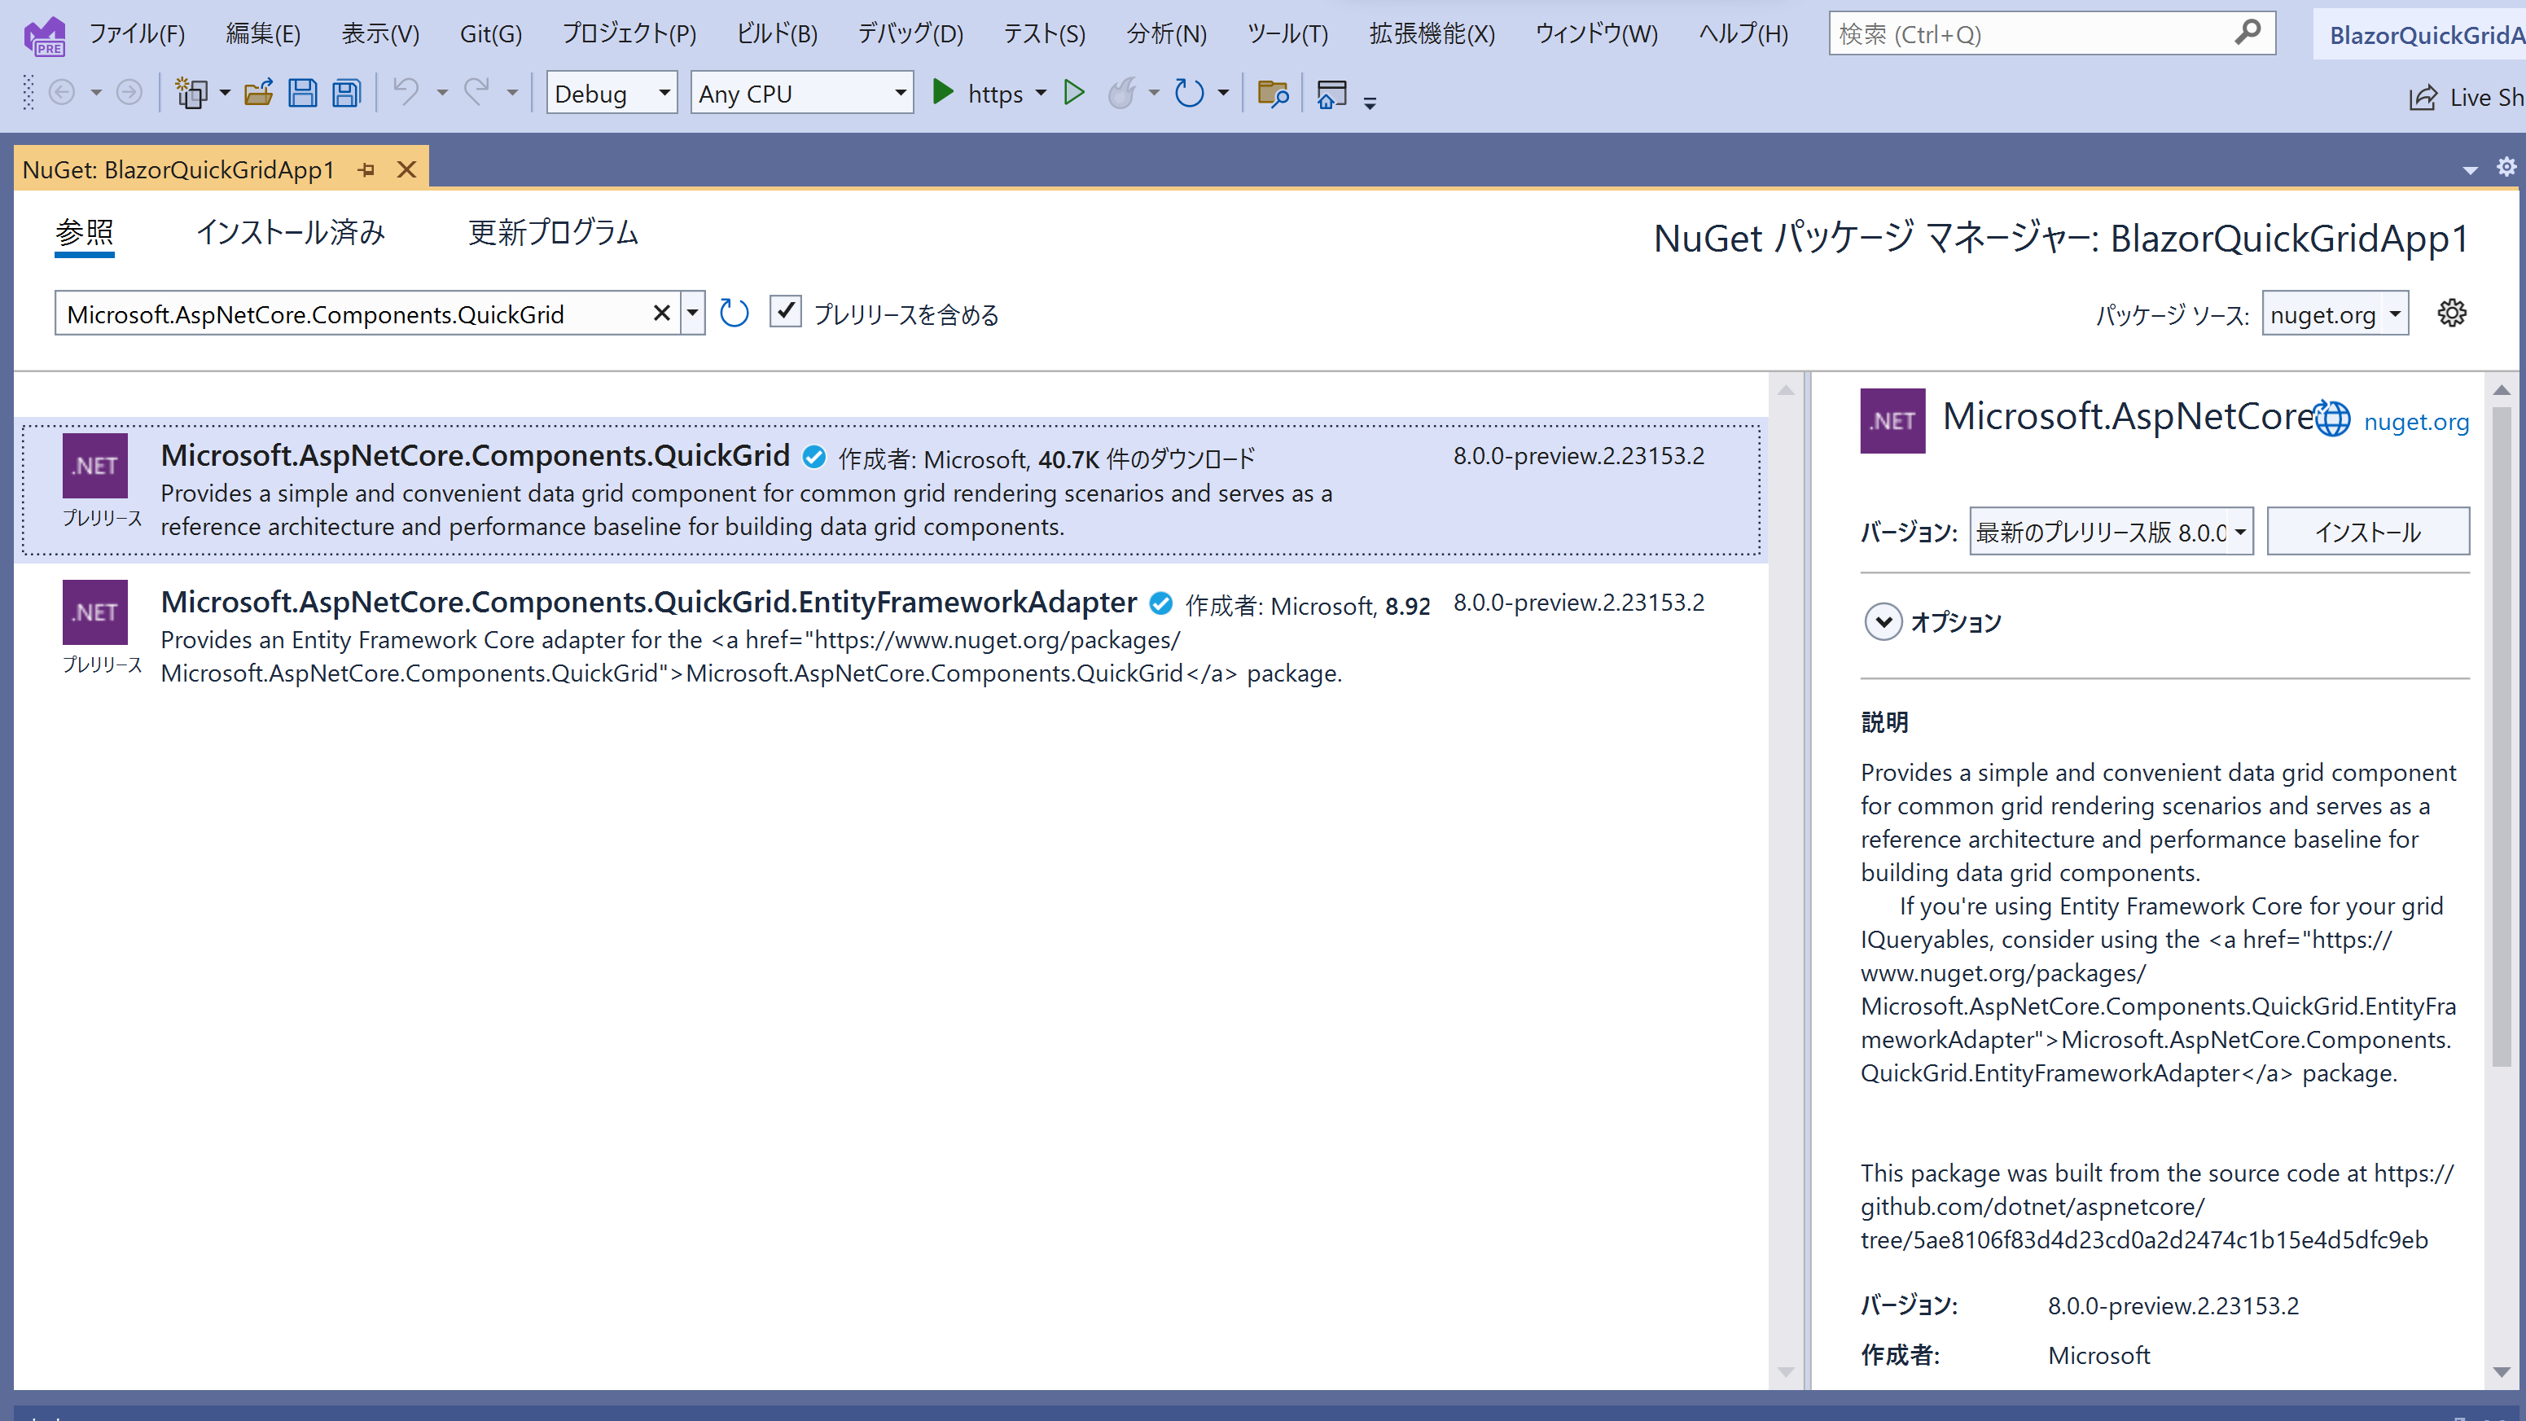Open the Any CPU platform dropdown
Screen dimensions: 2526x1421
(x=801, y=93)
